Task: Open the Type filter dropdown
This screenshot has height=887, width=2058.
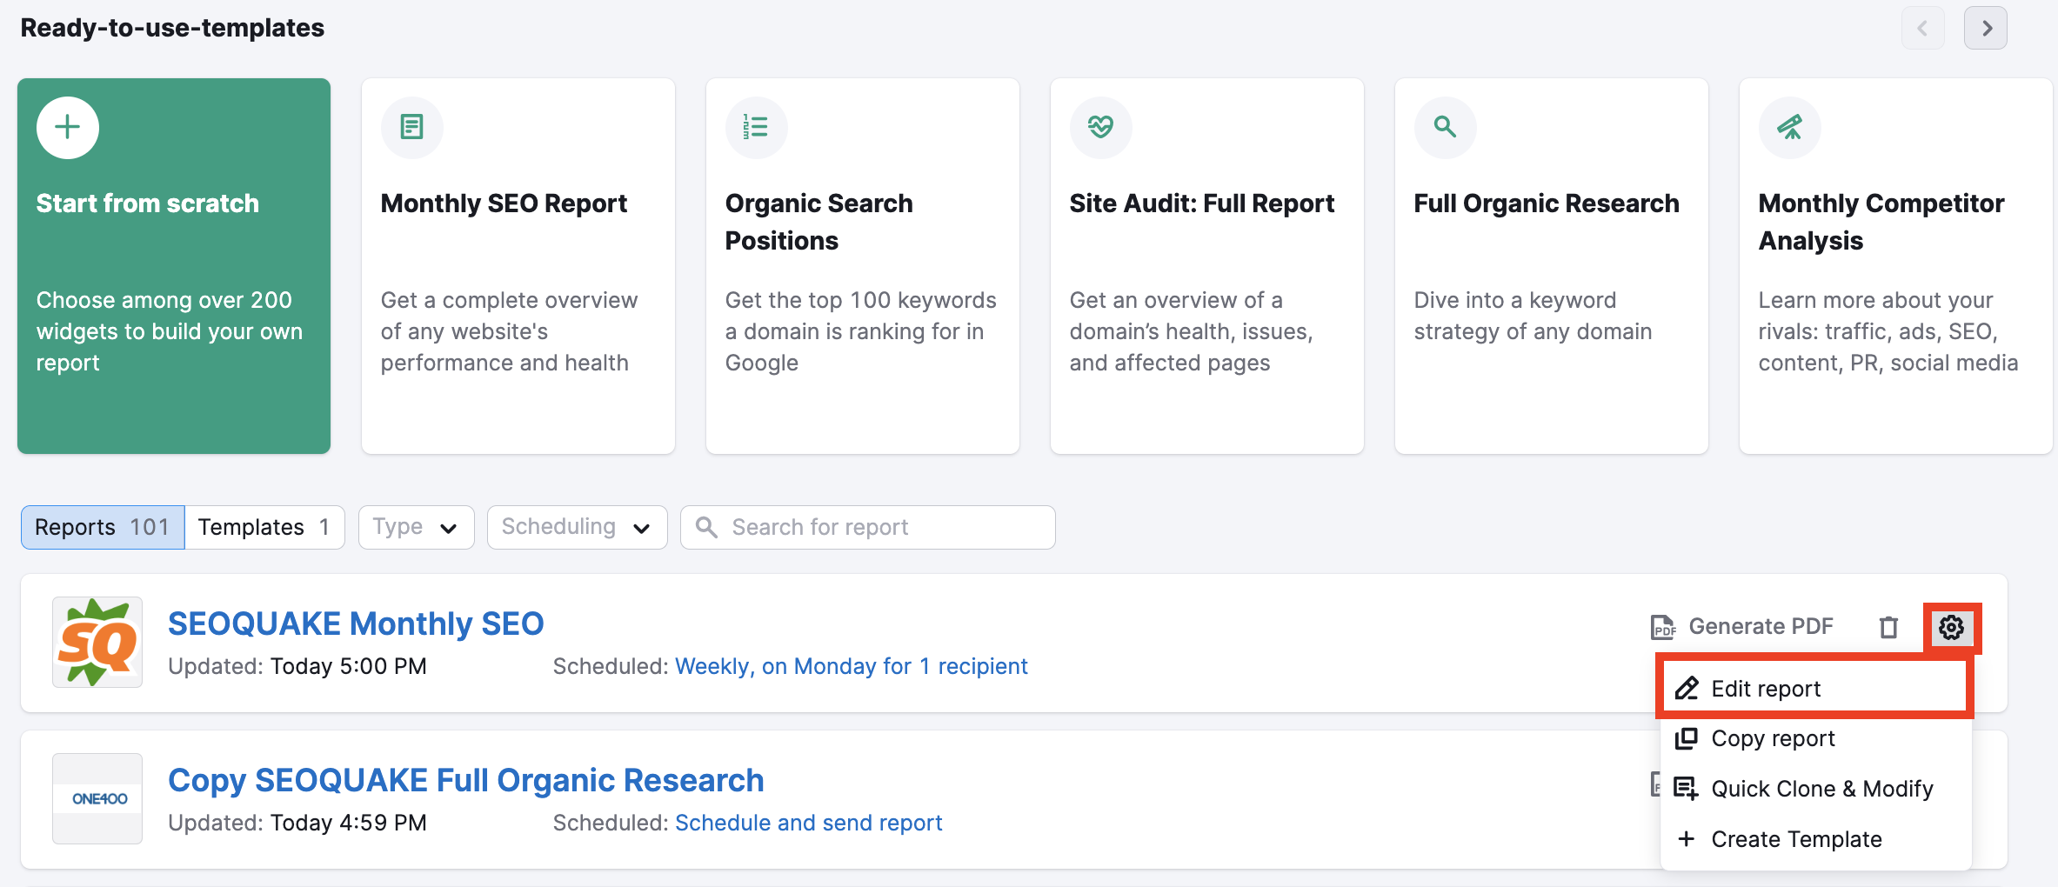Action: coord(417,528)
